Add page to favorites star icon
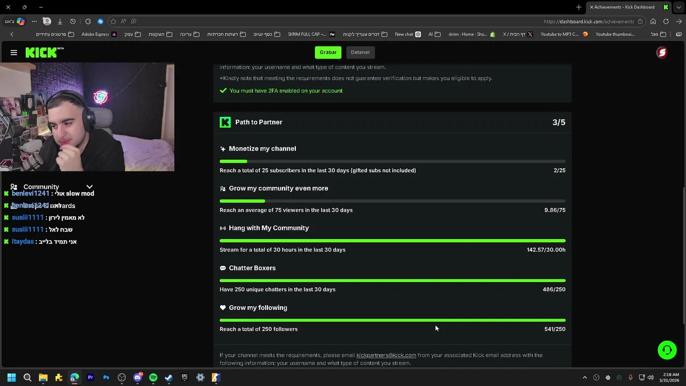The height and width of the screenshot is (386, 686). (113, 21)
